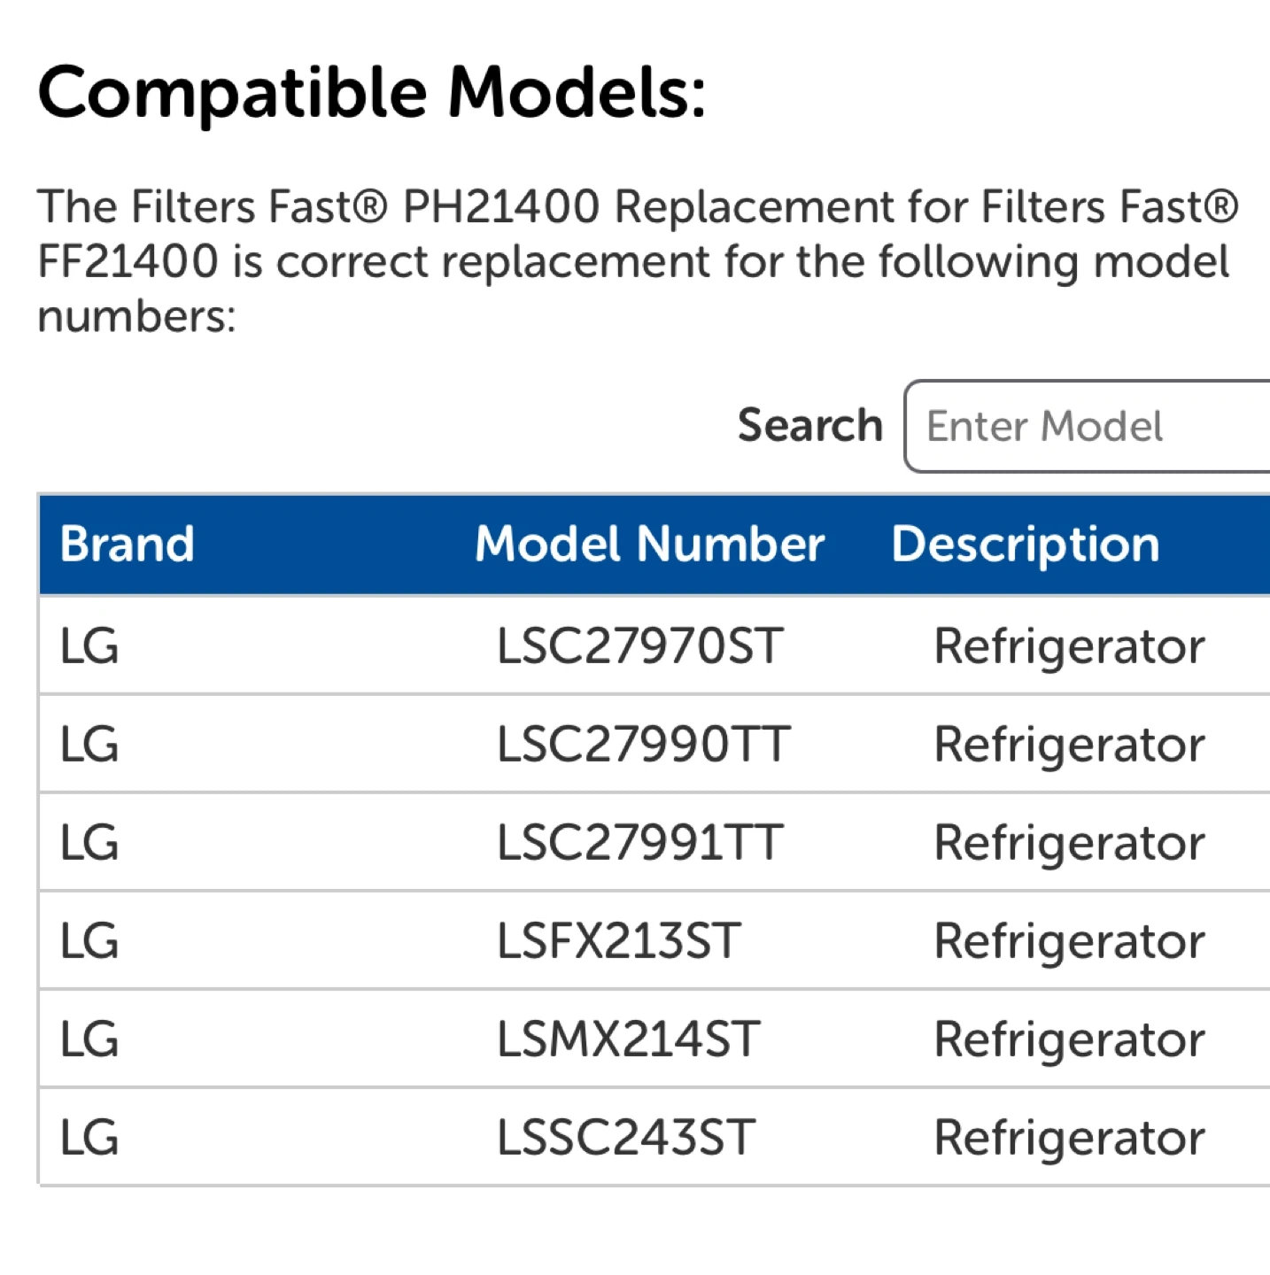This screenshot has height=1275, width=1270.
Task: Click the Compatible Models heading
Action: (372, 92)
